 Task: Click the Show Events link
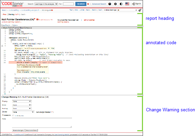[x=6, y=25]
